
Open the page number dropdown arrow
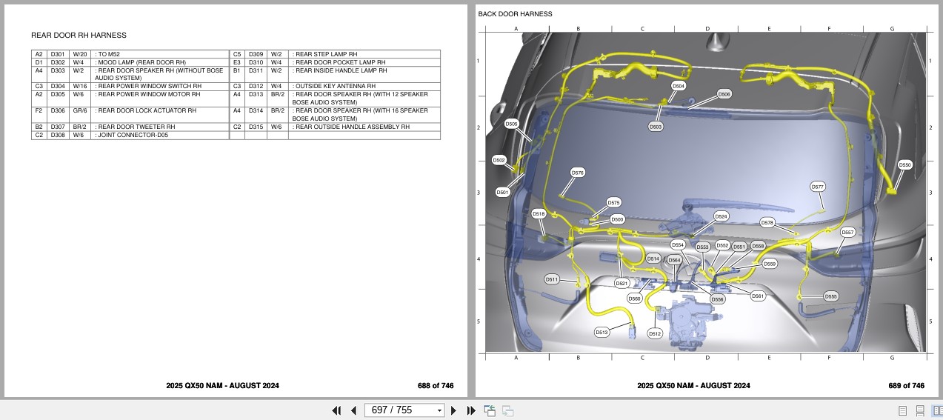[439, 410]
